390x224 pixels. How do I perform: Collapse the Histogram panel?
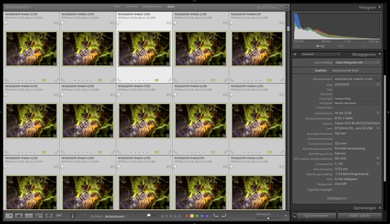[379, 7]
